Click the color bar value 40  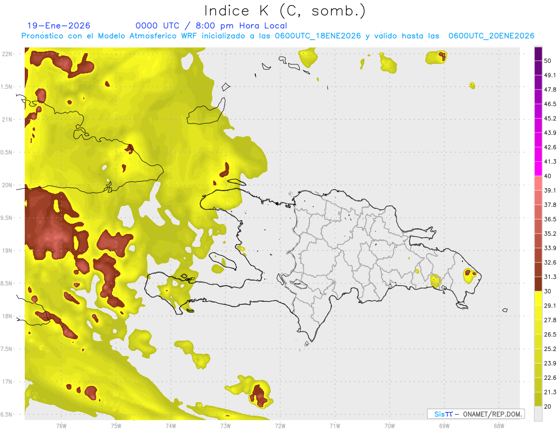pyautogui.click(x=548, y=176)
